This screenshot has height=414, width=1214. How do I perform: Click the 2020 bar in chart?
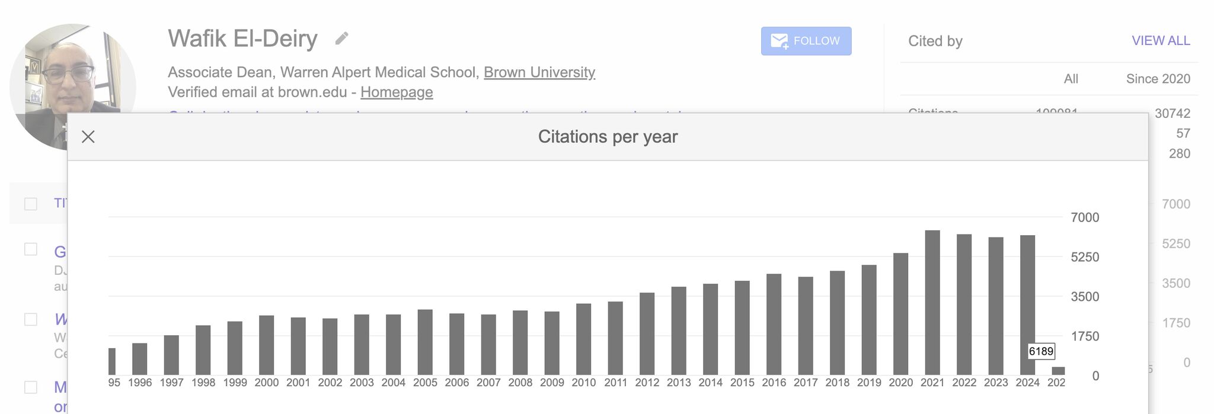click(900, 314)
